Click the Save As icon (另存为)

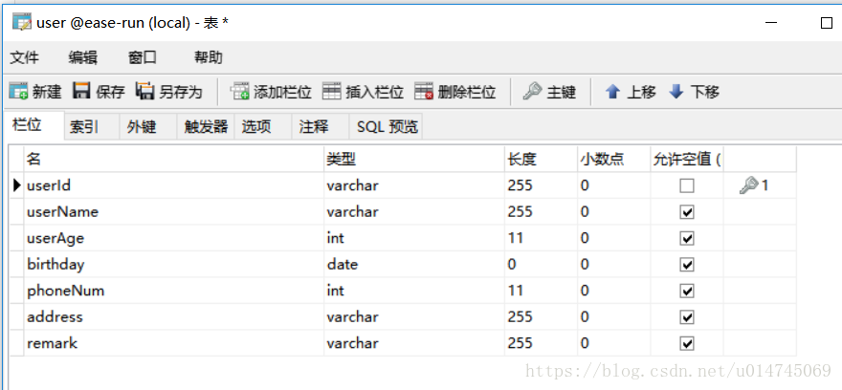[145, 92]
